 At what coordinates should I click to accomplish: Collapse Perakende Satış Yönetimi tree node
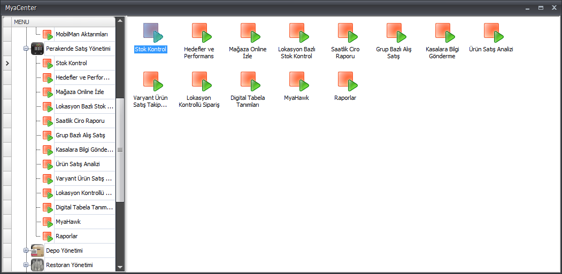(x=26, y=49)
